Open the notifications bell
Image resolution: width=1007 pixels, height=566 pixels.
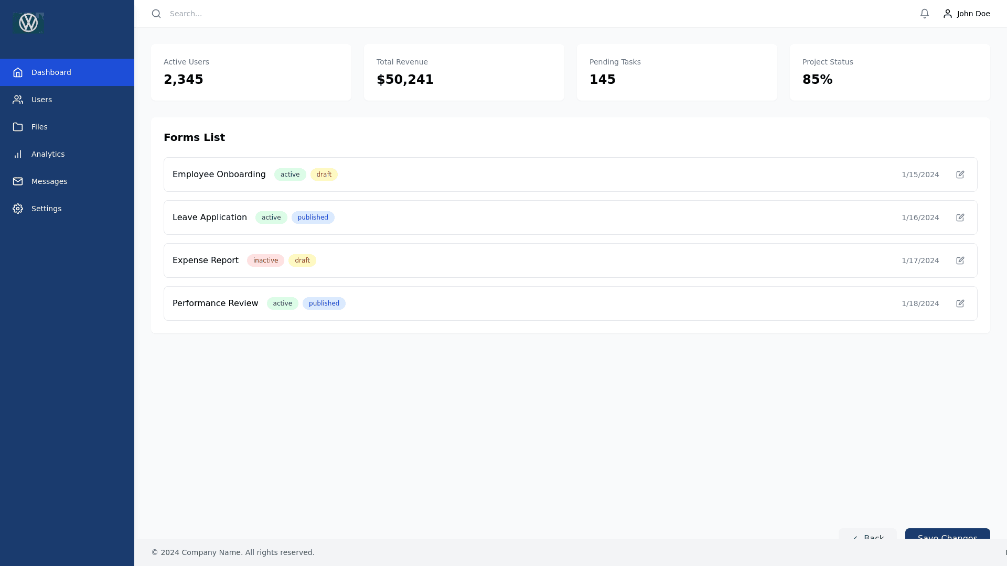point(925,14)
